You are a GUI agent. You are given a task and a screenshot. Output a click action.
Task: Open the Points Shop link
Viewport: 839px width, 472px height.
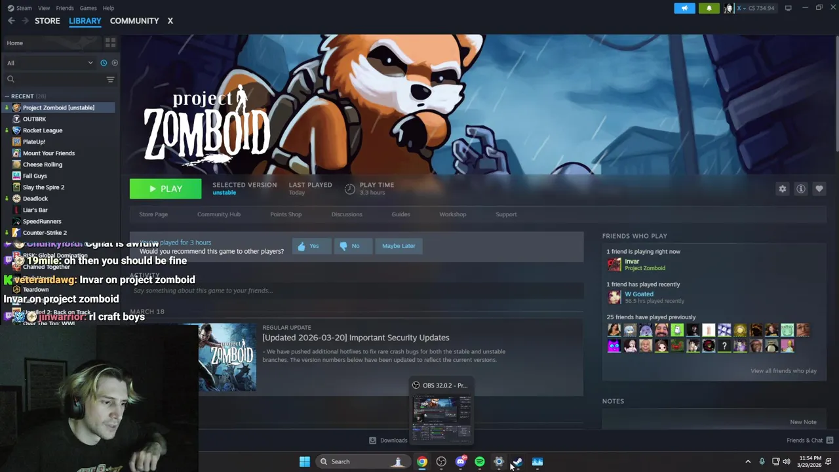(x=286, y=214)
